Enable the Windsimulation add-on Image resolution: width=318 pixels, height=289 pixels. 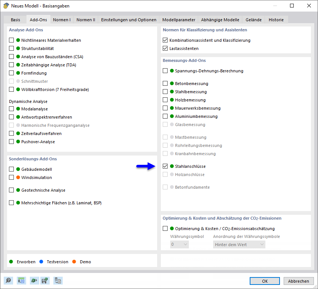[11, 178]
